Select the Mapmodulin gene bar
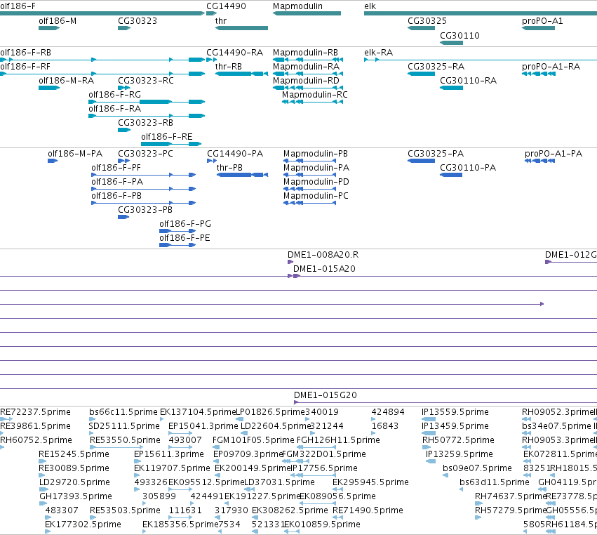 [x=307, y=13]
